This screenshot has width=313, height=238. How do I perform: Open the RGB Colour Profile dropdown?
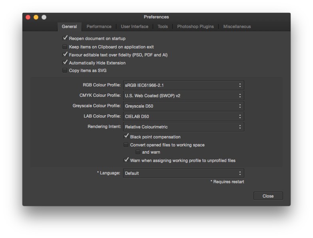183,85
